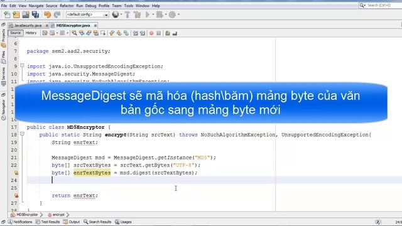Open the Navigator side panel
This screenshot has width=402, height=226.
pyautogui.click(x=3, y=110)
